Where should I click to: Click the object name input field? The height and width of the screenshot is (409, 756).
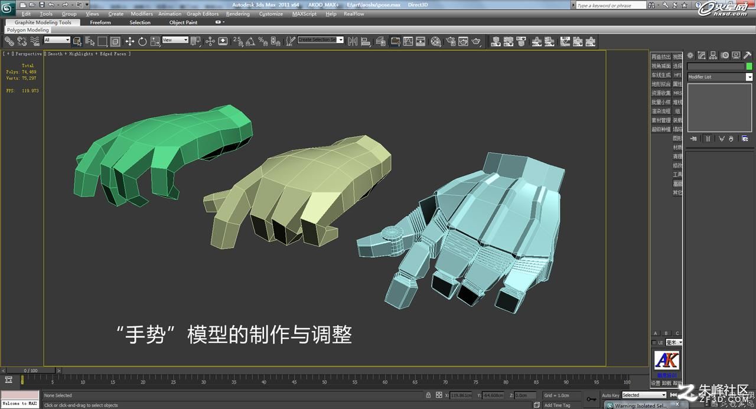tap(716, 67)
